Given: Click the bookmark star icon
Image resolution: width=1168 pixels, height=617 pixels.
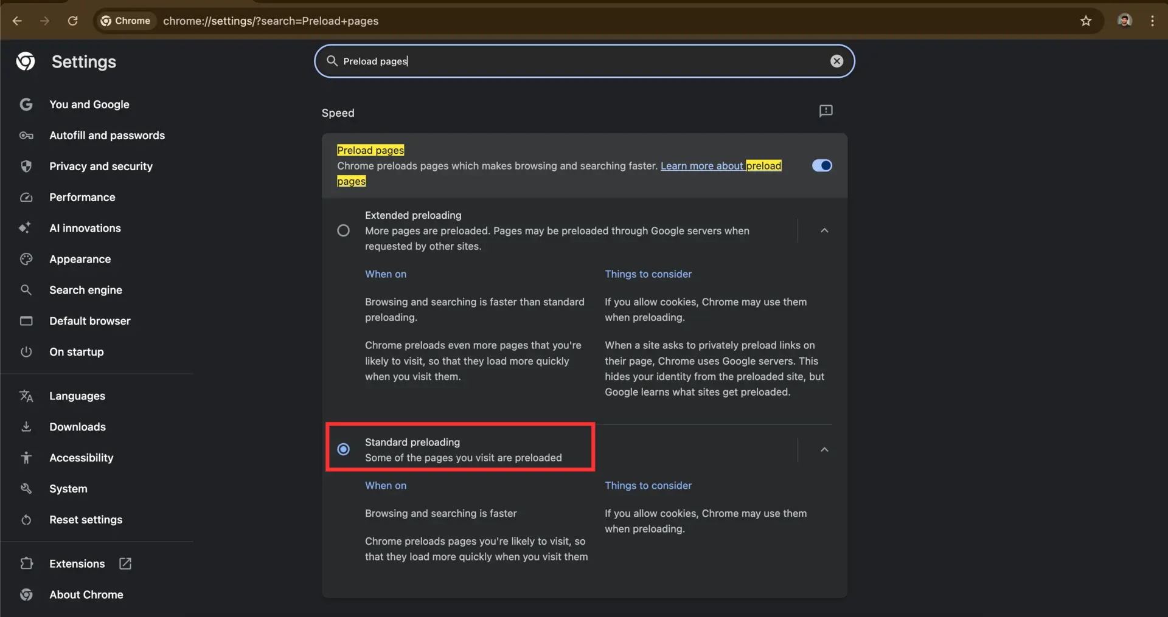Looking at the screenshot, I should pos(1086,21).
